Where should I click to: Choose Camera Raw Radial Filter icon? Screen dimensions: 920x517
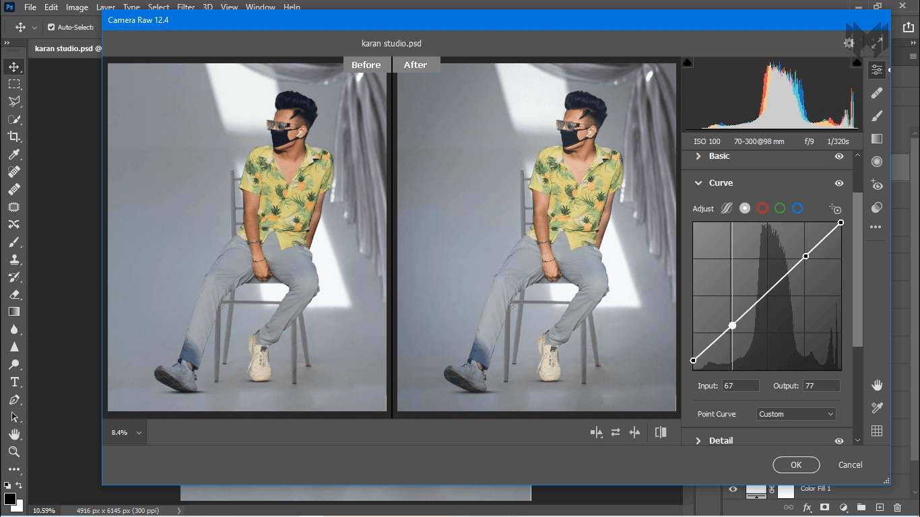pos(876,162)
